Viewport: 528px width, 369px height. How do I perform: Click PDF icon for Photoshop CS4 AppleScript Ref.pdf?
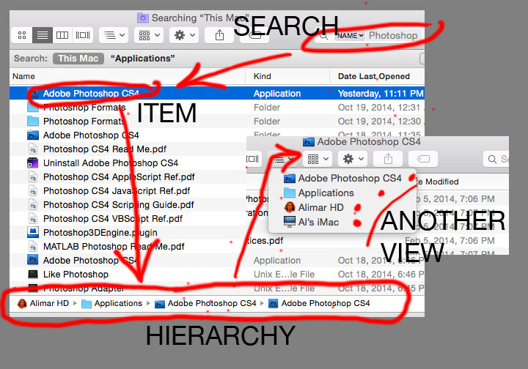[x=33, y=176]
